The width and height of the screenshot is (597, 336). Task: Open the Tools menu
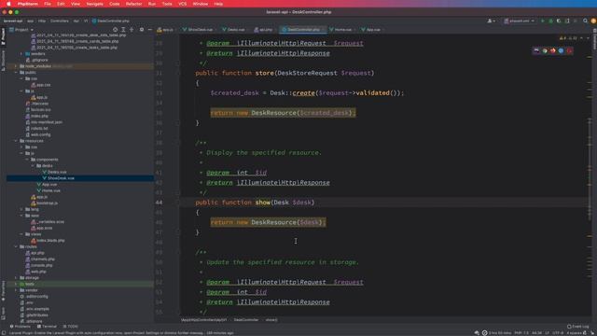(167, 4)
